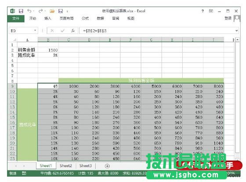Minimize the Excel window
246x182 pixels.
[x=220, y=11]
